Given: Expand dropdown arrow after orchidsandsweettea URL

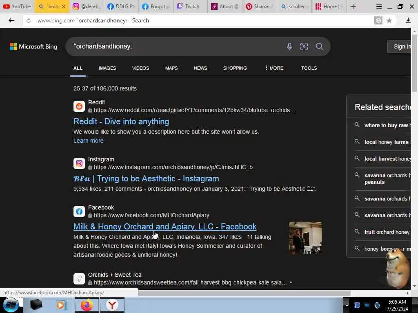Looking at the screenshot, I should (x=291, y=282).
